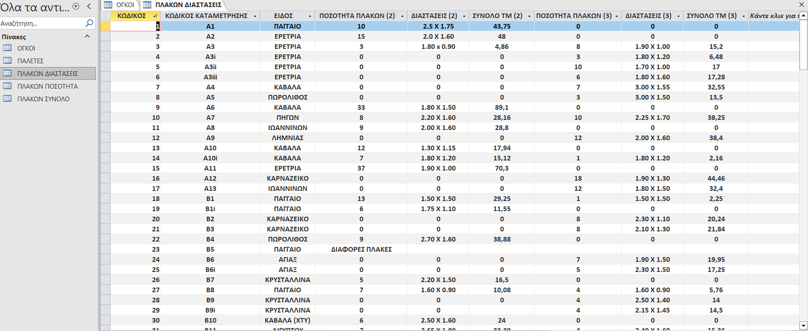Click the ΛΗΜΝΙΑΣ cell in row A9
The image size is (808, 331).
[287, 138]
